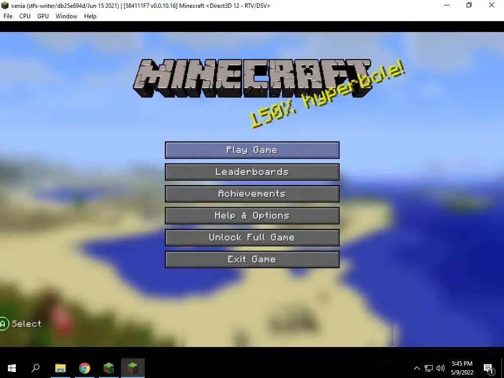Launch File Explorer from the taskbar
The image size is (504, 378).
pos(61,368)
